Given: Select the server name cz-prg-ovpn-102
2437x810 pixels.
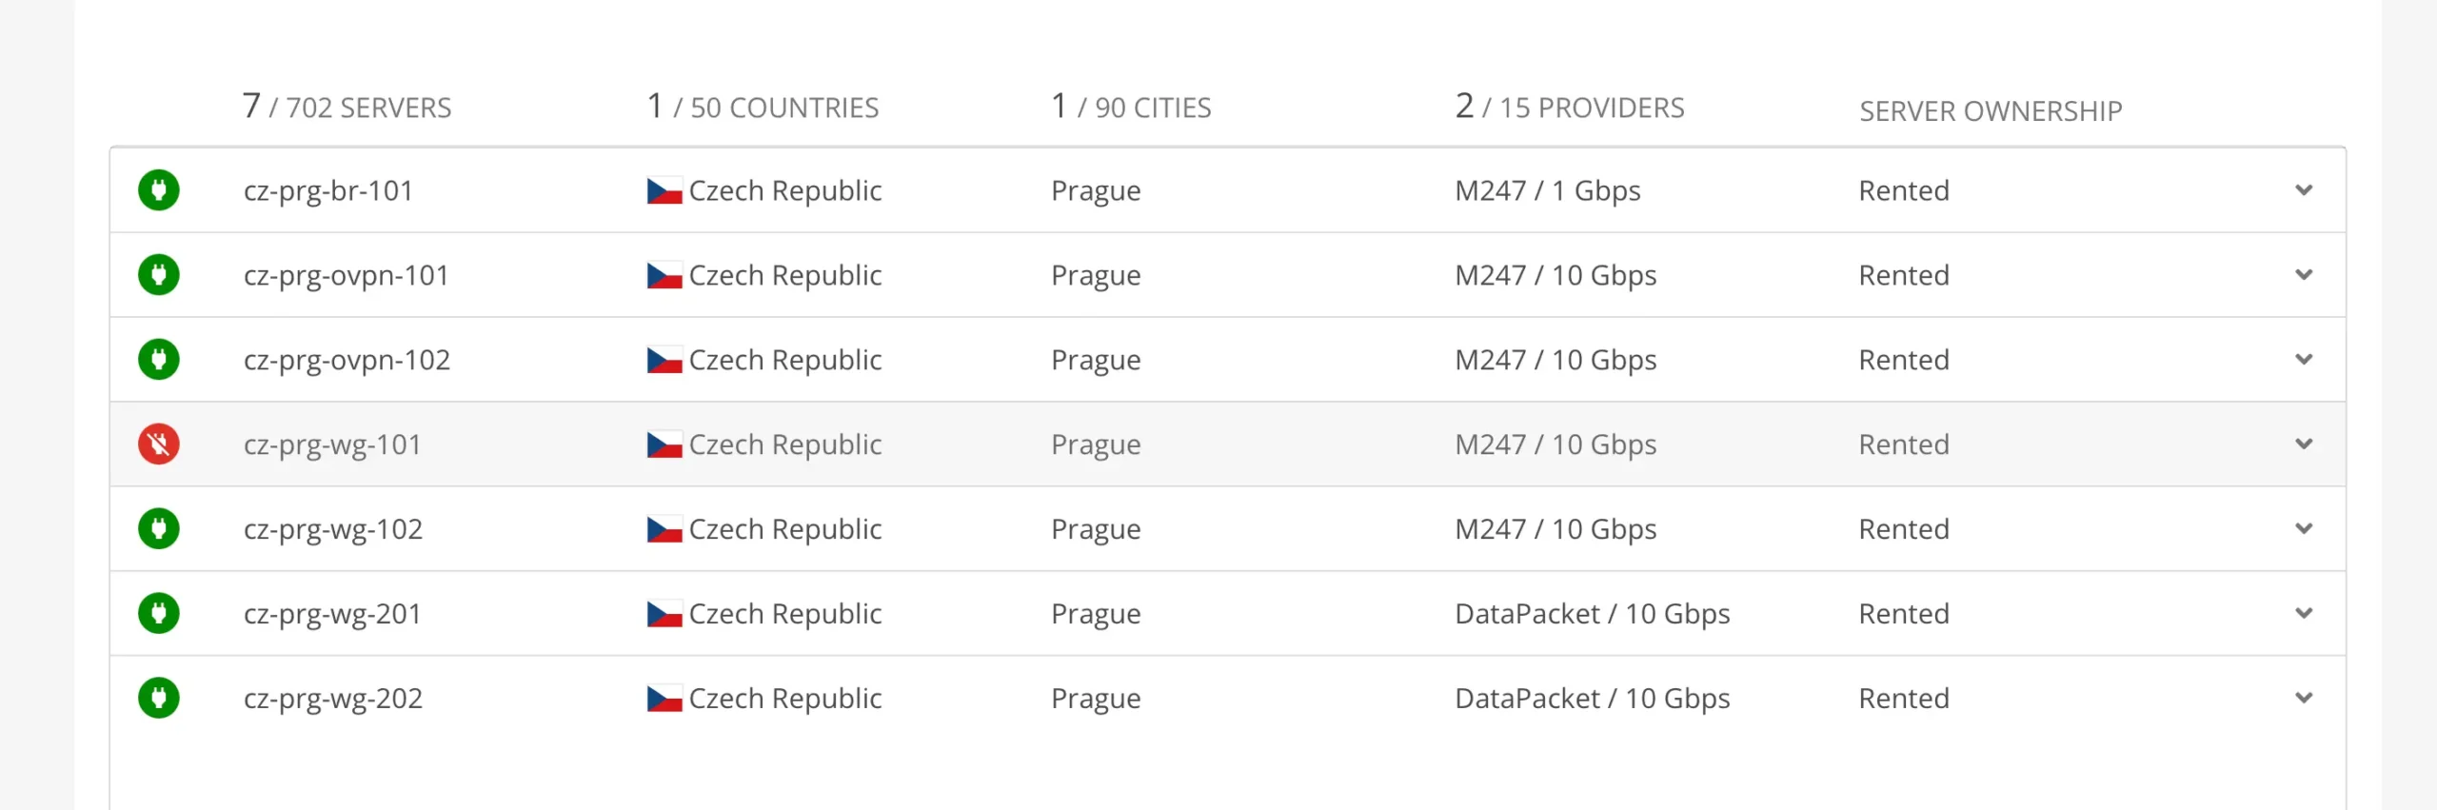Looking at the screenshot, I should pos(347,359).
